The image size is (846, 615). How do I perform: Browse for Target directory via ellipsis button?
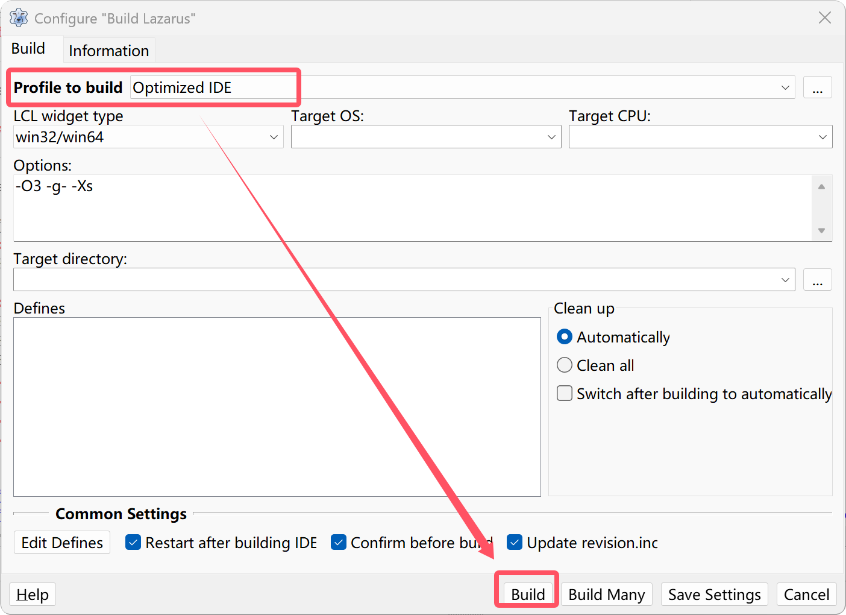tap(818, 280)
